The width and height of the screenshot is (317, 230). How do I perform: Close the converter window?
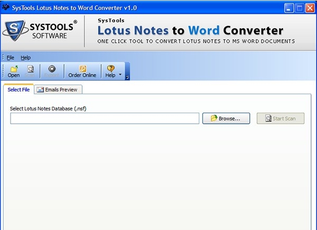coord(310,8)
